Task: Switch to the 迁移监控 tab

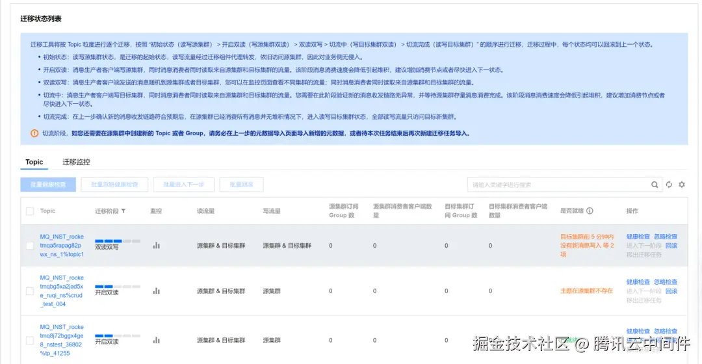Action: pyautogui.click(x=76, y=162)
